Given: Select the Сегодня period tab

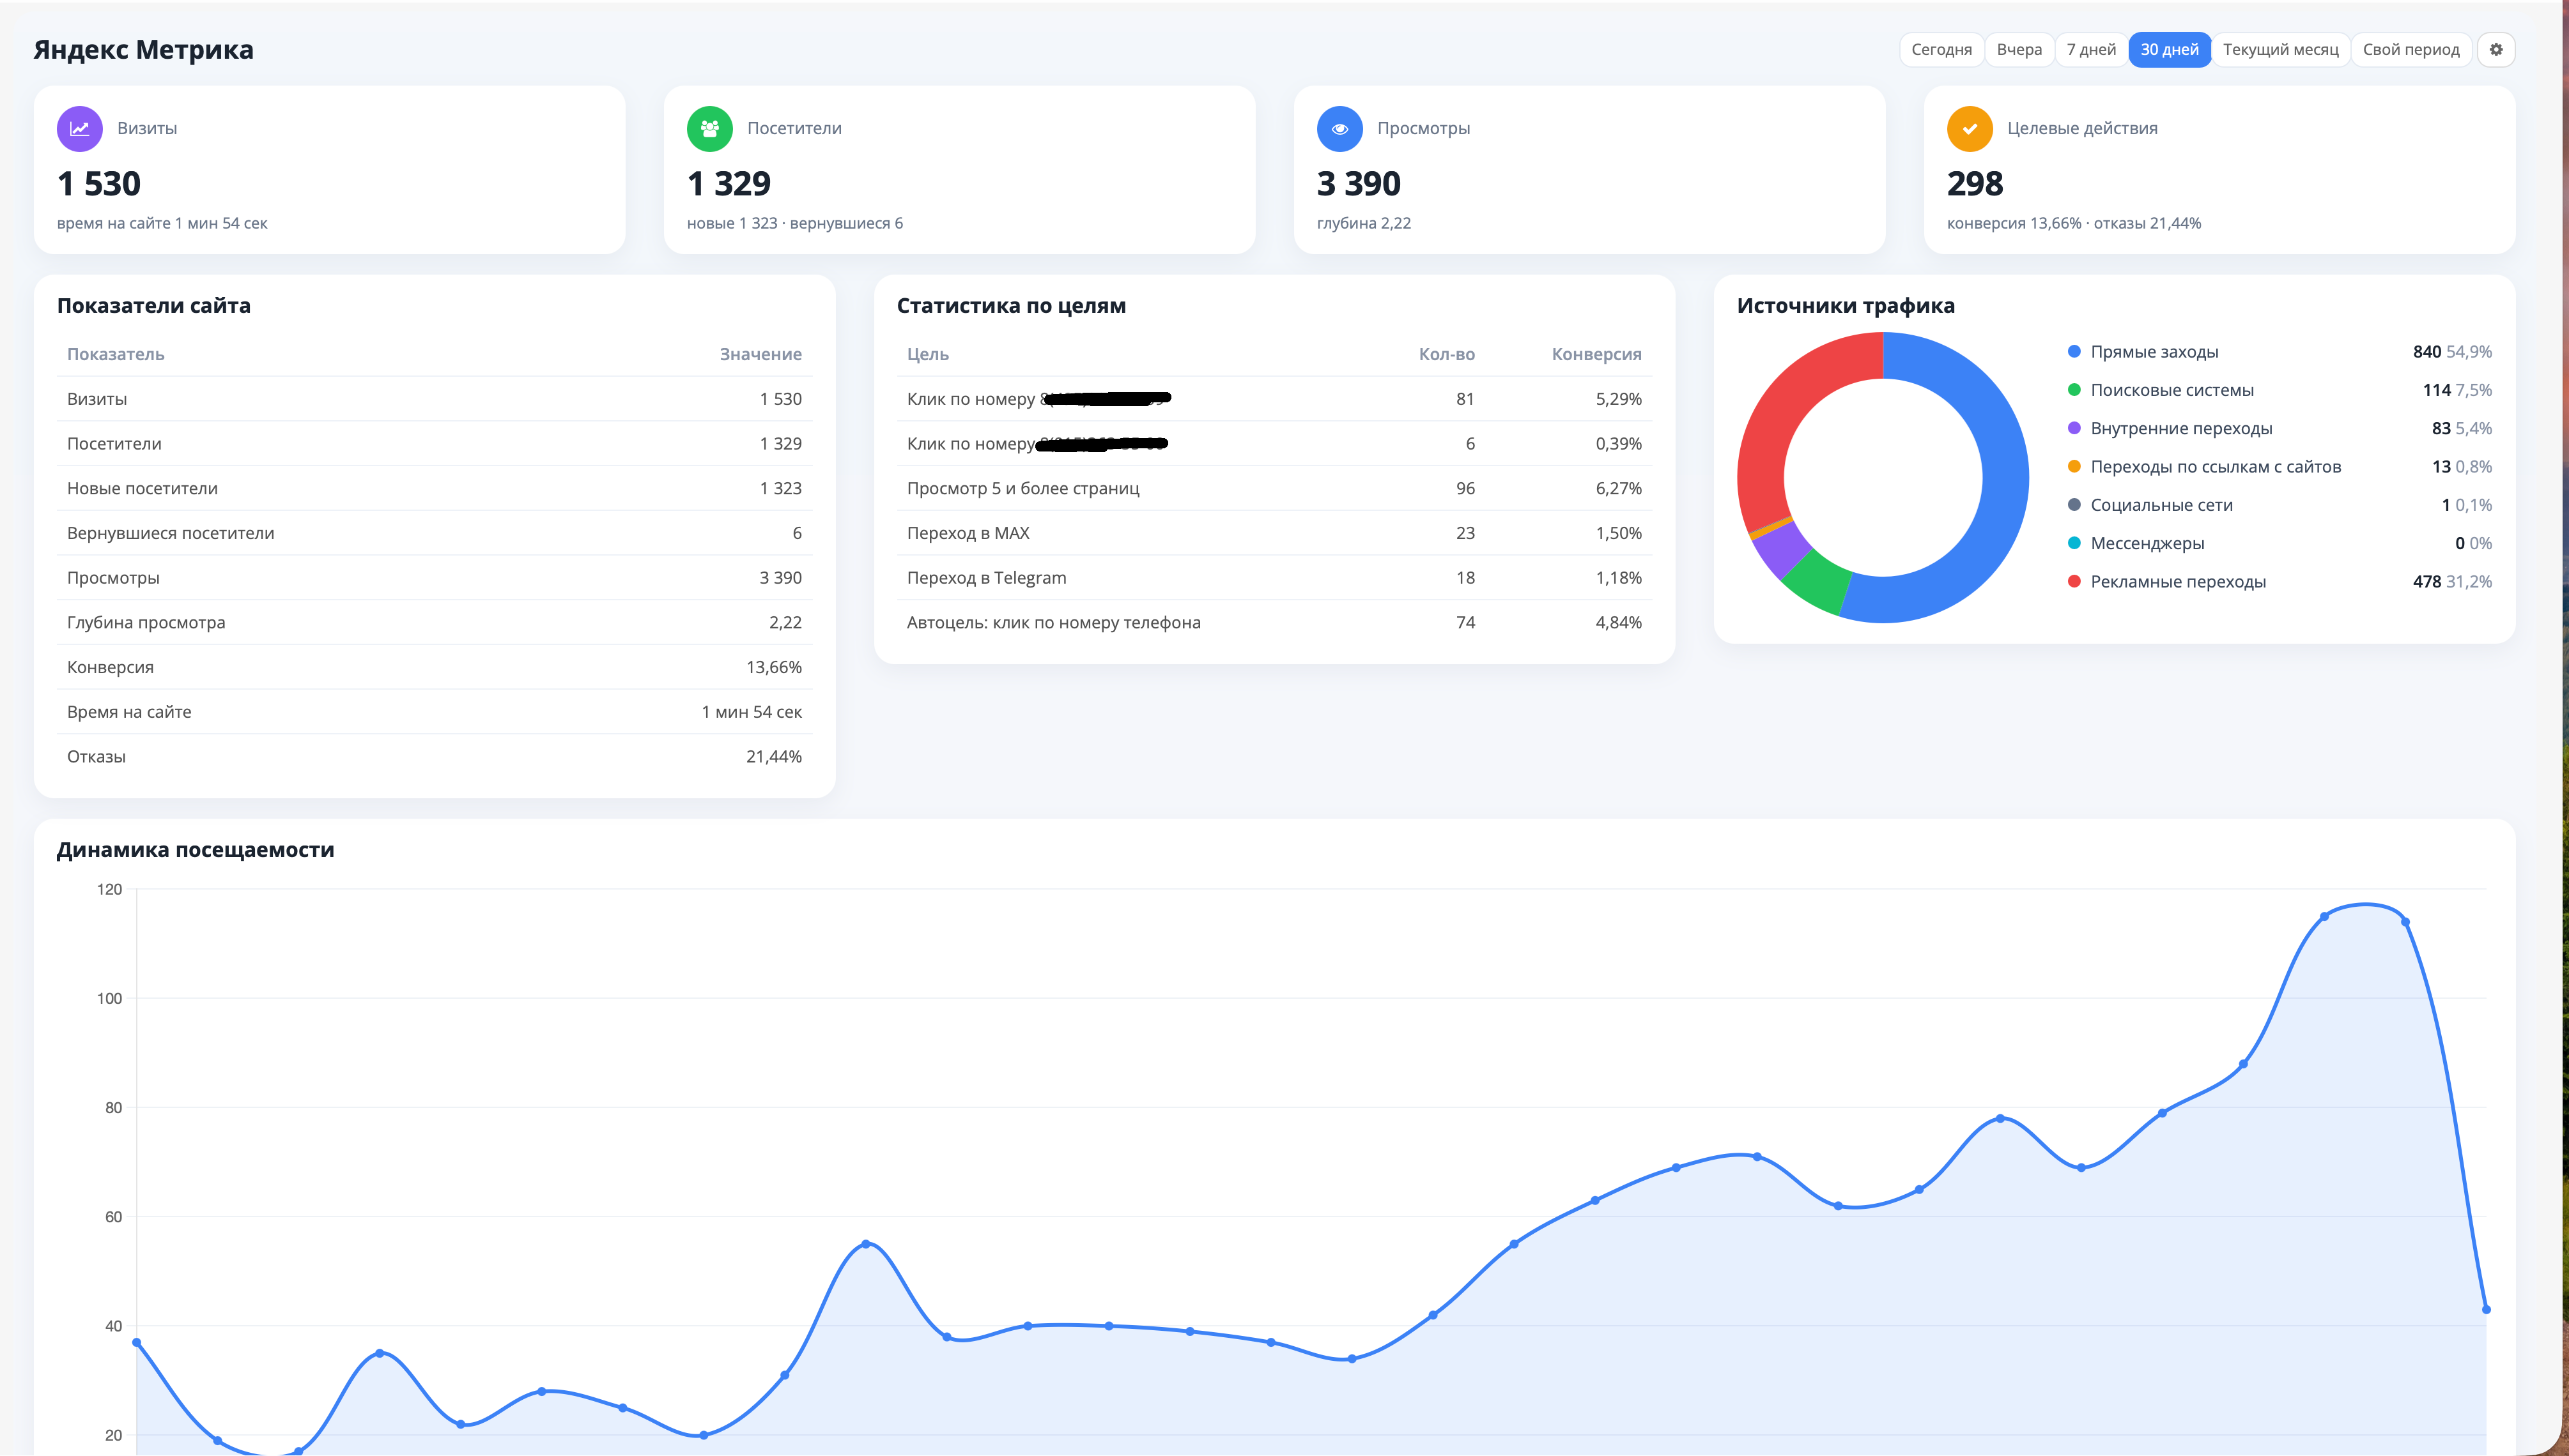Looking at the screenshot, I should [x=1941, y=49].
